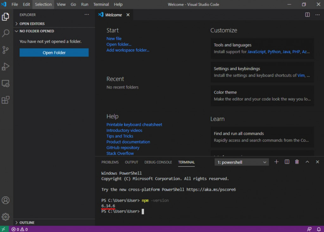
Task: Open the Selection menu
Action: coord(43,4)
